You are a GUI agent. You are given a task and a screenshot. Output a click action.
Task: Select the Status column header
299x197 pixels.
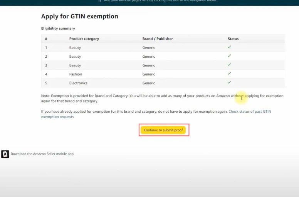point(233,38)
